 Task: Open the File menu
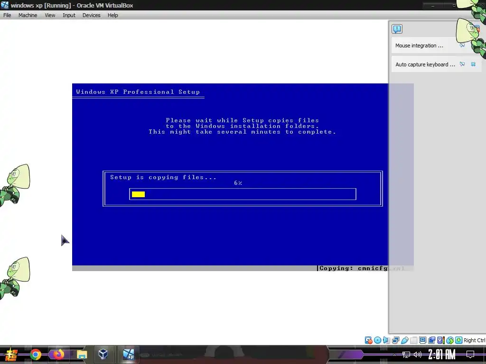tap(7, 15)
